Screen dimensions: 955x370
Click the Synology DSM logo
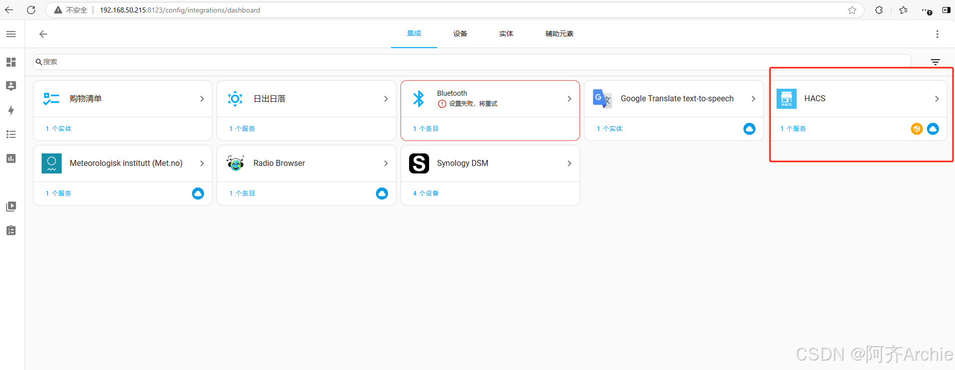[419, 163]
